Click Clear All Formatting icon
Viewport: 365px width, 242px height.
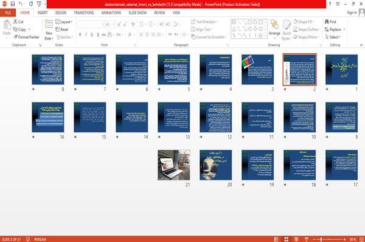pyautogui.click(x=133, y=24)
